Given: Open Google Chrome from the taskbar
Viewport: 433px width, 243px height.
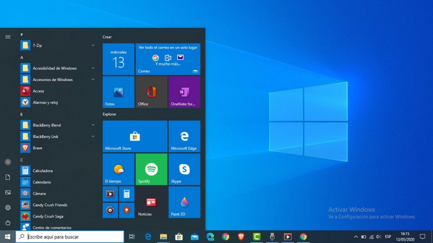Looking at the screenshot, I should 303,237.
